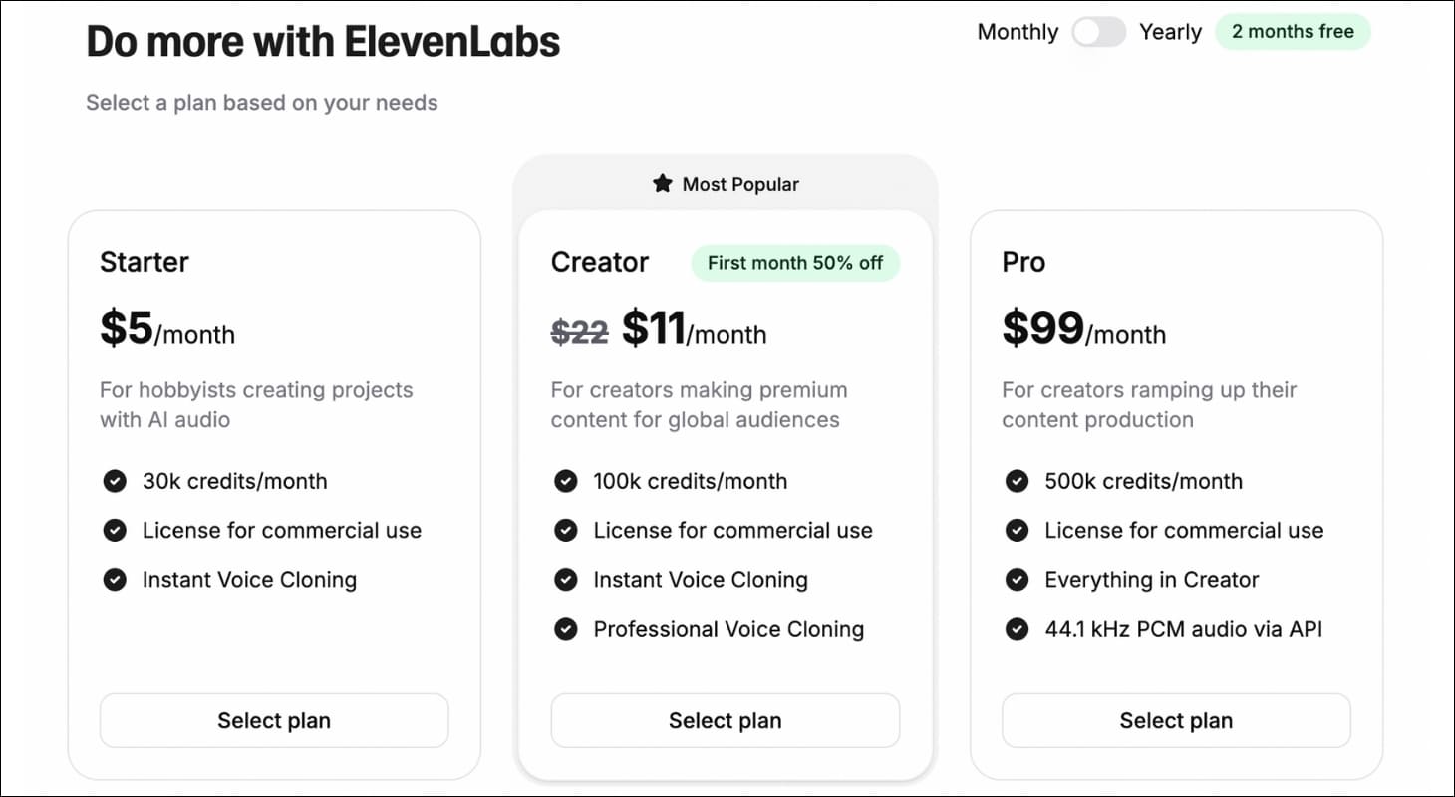Viewport: 1455px width, 797px height.
Task: Select plan for Pro tier
Action: (x=1176, y=720)
